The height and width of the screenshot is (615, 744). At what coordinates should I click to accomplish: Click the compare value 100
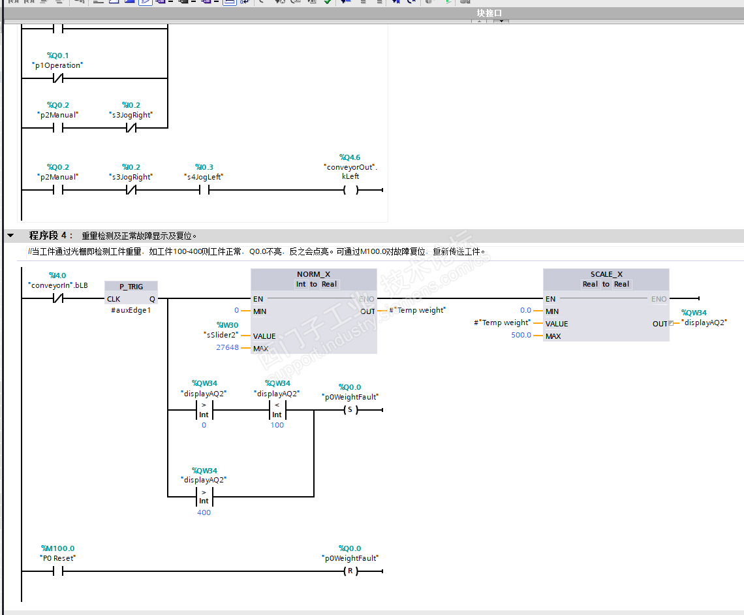tap(277, 425)
